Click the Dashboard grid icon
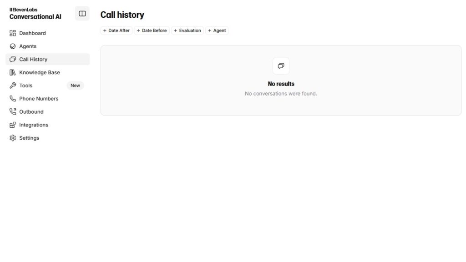 (12, 33)
